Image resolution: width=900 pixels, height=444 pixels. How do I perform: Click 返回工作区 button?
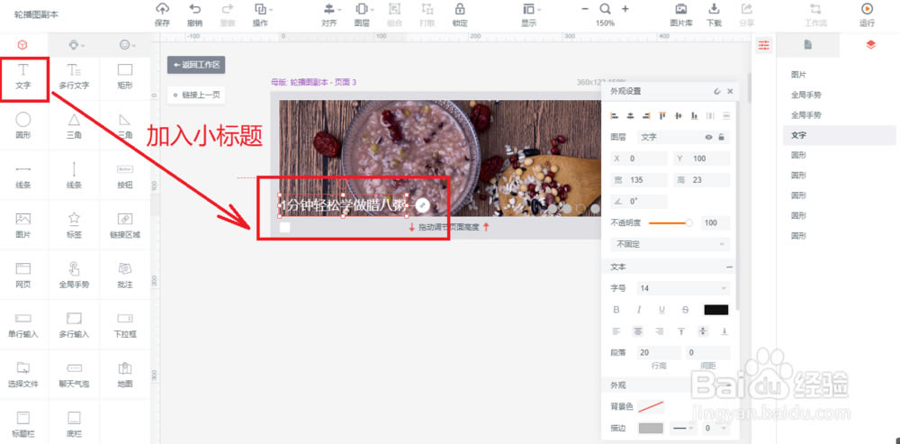(x=196, y=65)
